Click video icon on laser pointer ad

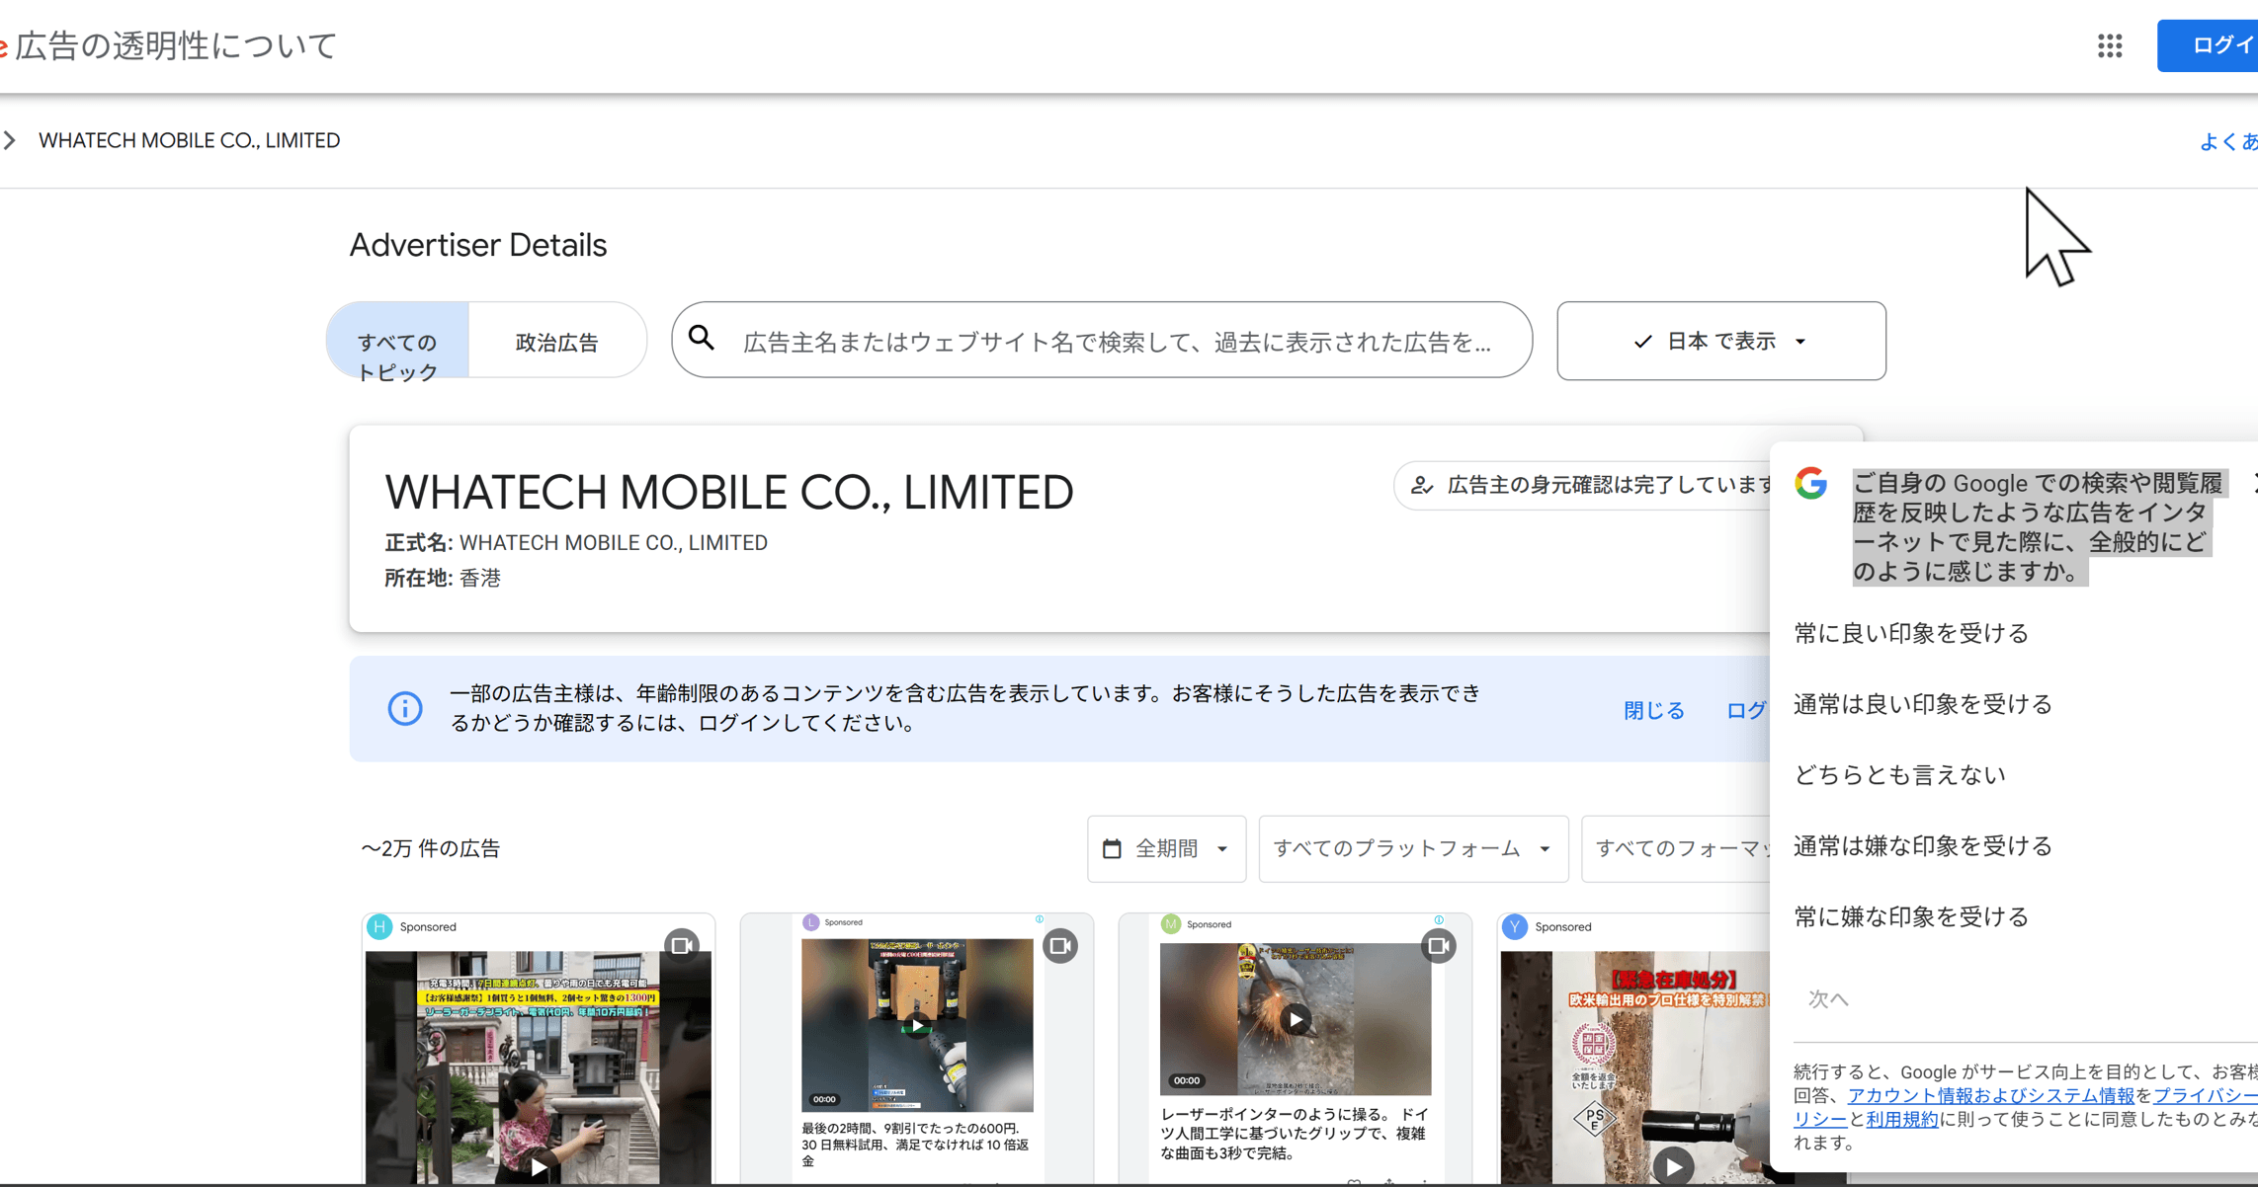pyautogui.click(x=1439, y=946)
